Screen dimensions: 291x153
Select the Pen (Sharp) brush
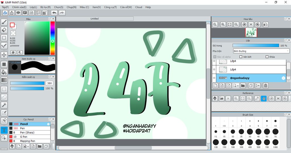(30, 133)
